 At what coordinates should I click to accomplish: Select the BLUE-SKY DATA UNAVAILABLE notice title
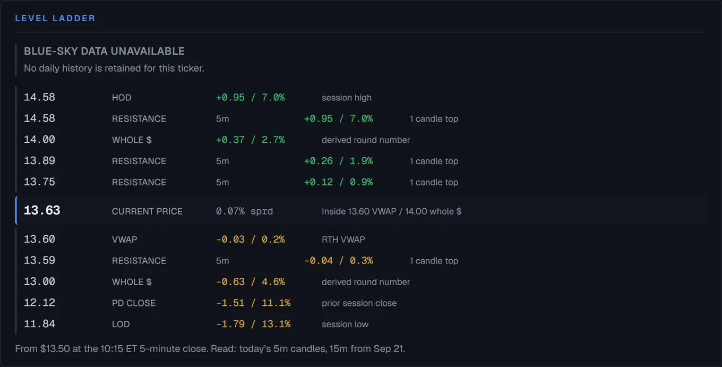click(x=105, y=52)
